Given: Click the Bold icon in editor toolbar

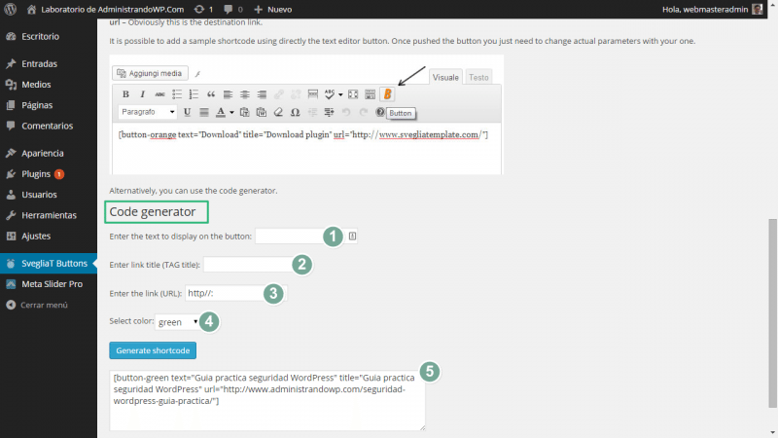Looking at the screenshot, I should [125, 93].
